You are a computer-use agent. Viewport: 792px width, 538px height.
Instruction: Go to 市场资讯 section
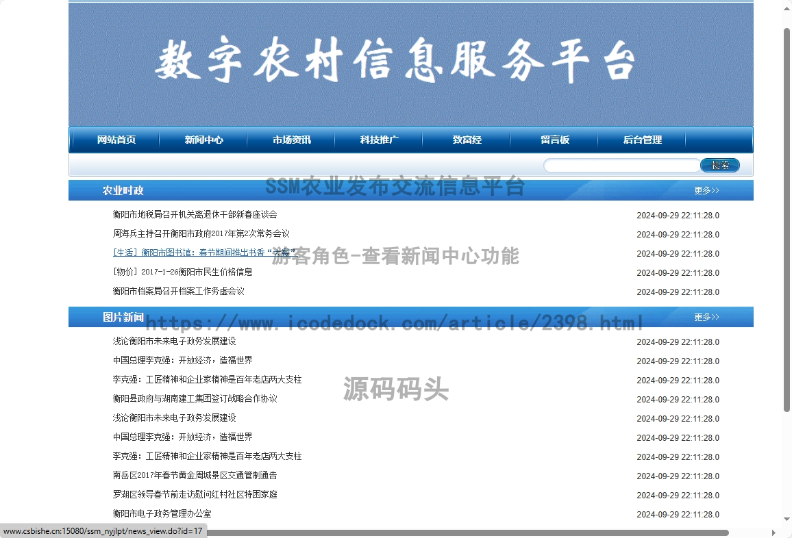tap(291, 140)
